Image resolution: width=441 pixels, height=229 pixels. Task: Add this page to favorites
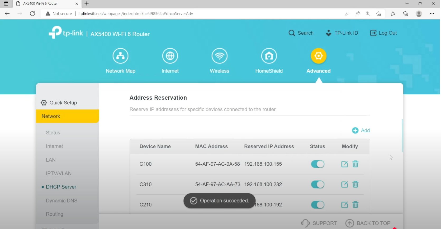(378, 14)
